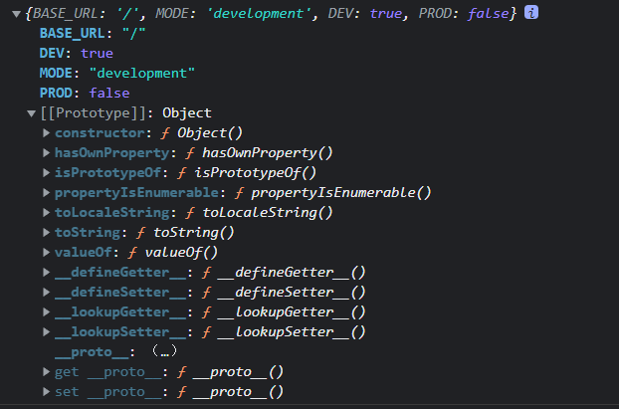Viewport: 619px width, 409px height.
Task: Expand the propertyIsEnumerable entry
Action: click(x=47, y=193)
